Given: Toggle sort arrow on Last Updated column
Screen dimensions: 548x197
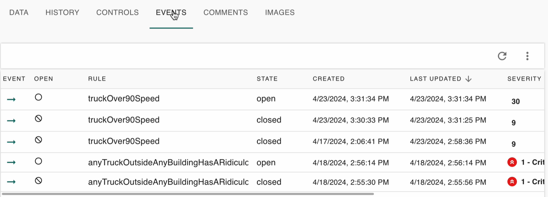Looking at the screenshot, I should [x=468, y=79].
